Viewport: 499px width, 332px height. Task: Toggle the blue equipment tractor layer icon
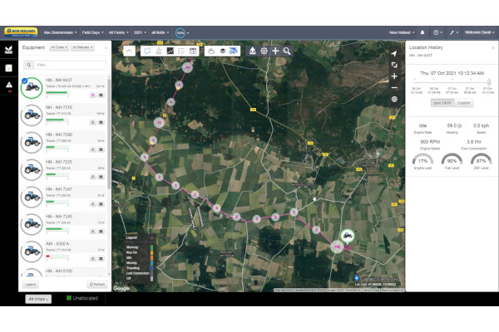(234, 51)
